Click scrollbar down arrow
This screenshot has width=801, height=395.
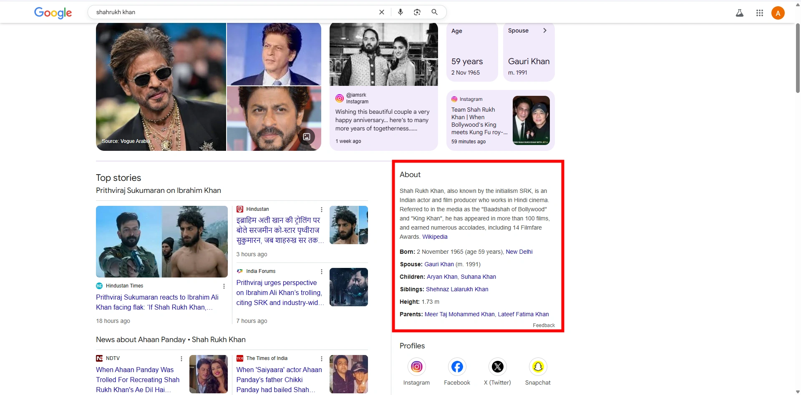pos(798,392)
